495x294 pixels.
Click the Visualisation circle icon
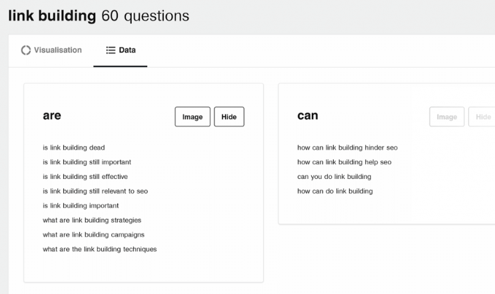click(26, 50)
